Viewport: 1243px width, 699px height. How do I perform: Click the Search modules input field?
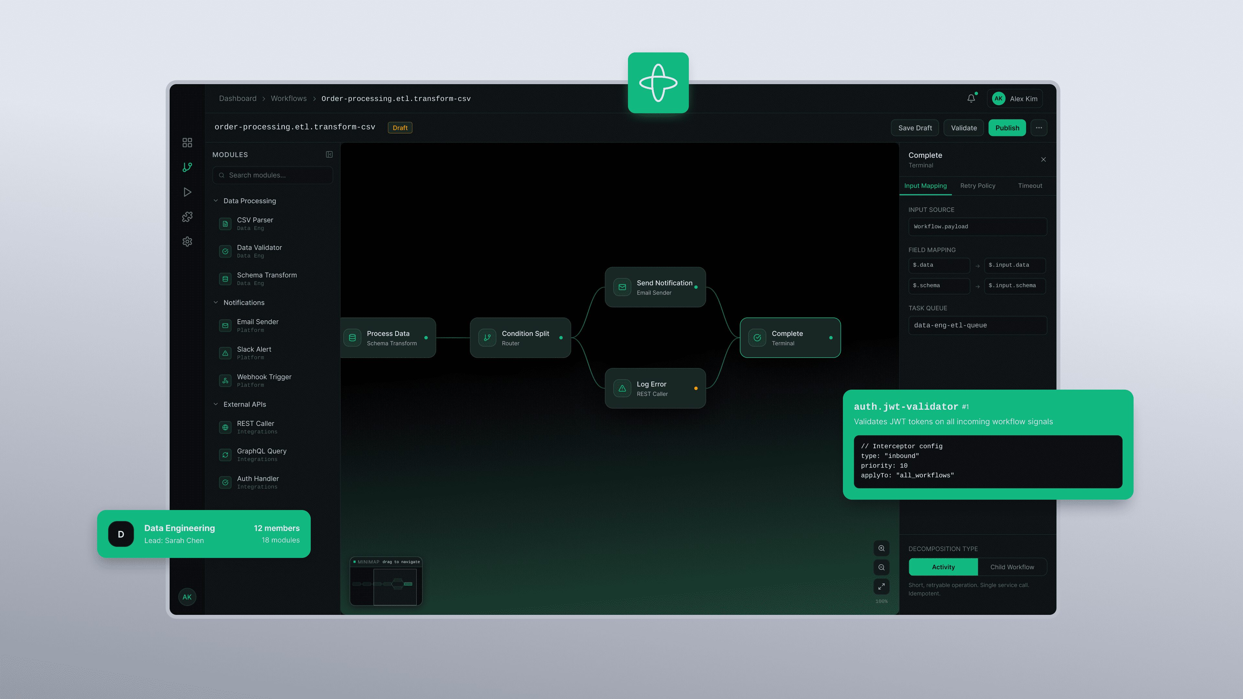[x=273, y=175]
